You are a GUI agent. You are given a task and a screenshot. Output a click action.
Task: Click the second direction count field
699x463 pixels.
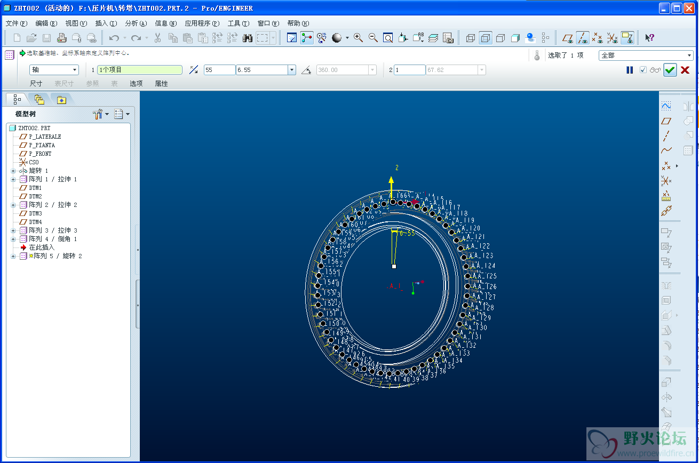click(x=409, y=70)
